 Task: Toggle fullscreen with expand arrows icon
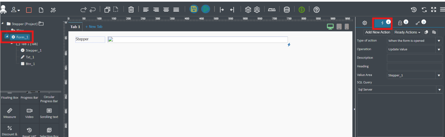click(434, 10)
